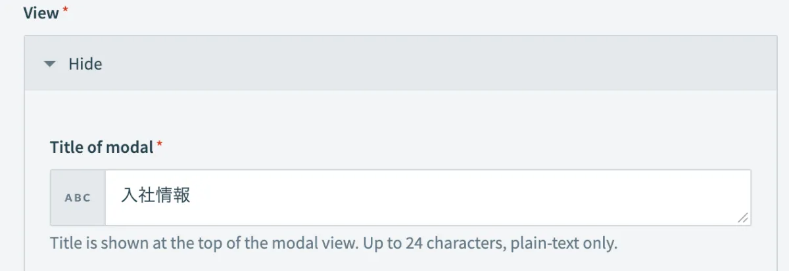The width and height of the screenshot is (789, 271).
Task: Click the ABC text type icon
Action: click(x=78, y=198)
